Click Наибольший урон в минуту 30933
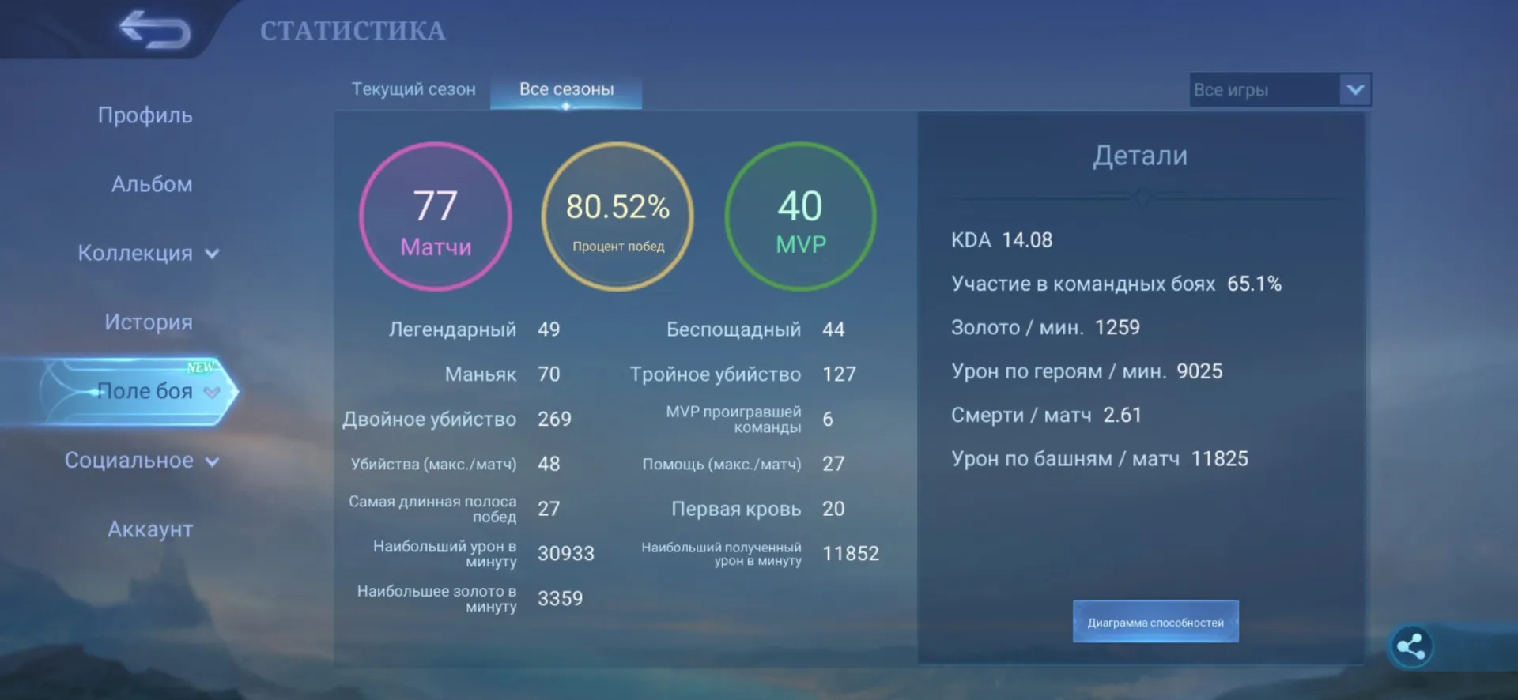1518x700 pixels. point(483,554)
